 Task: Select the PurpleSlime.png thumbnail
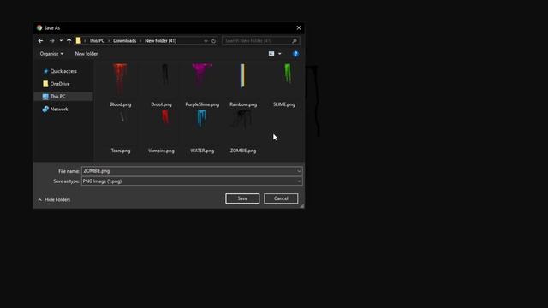point(202,74)
